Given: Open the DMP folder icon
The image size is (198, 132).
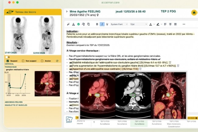Looking at the screenshot, I should click(69, 120).
